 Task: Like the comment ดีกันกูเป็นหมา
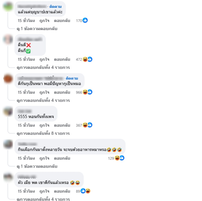(x=44, y=92)
